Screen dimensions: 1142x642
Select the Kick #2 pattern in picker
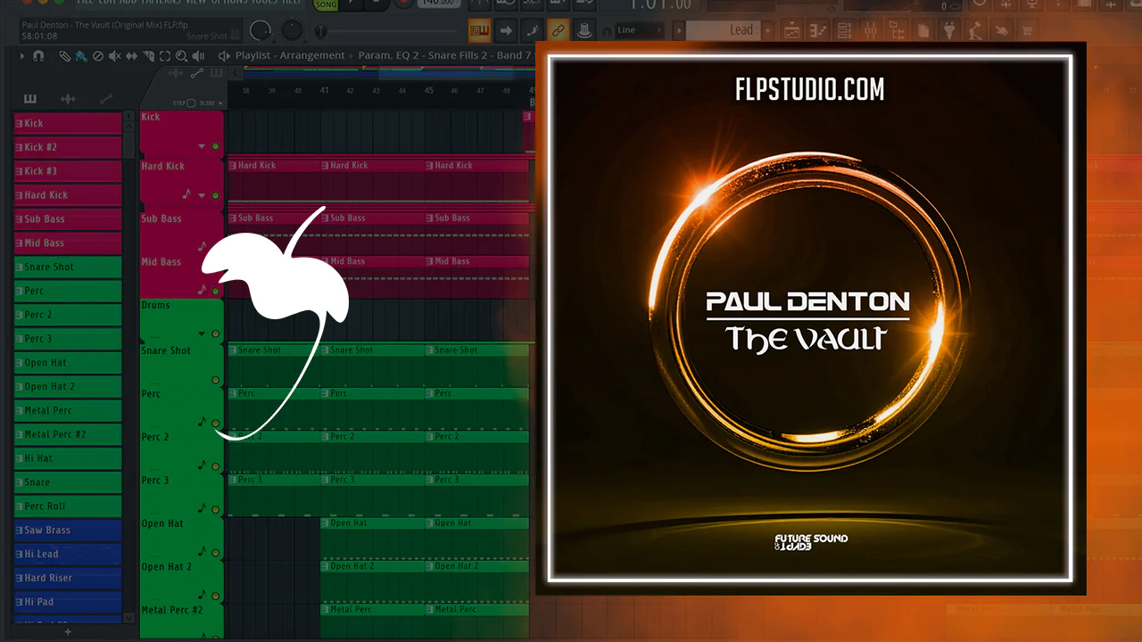[68, 147]
